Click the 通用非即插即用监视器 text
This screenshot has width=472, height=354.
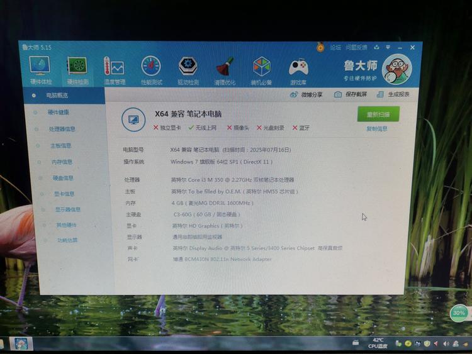click(197, 237)
